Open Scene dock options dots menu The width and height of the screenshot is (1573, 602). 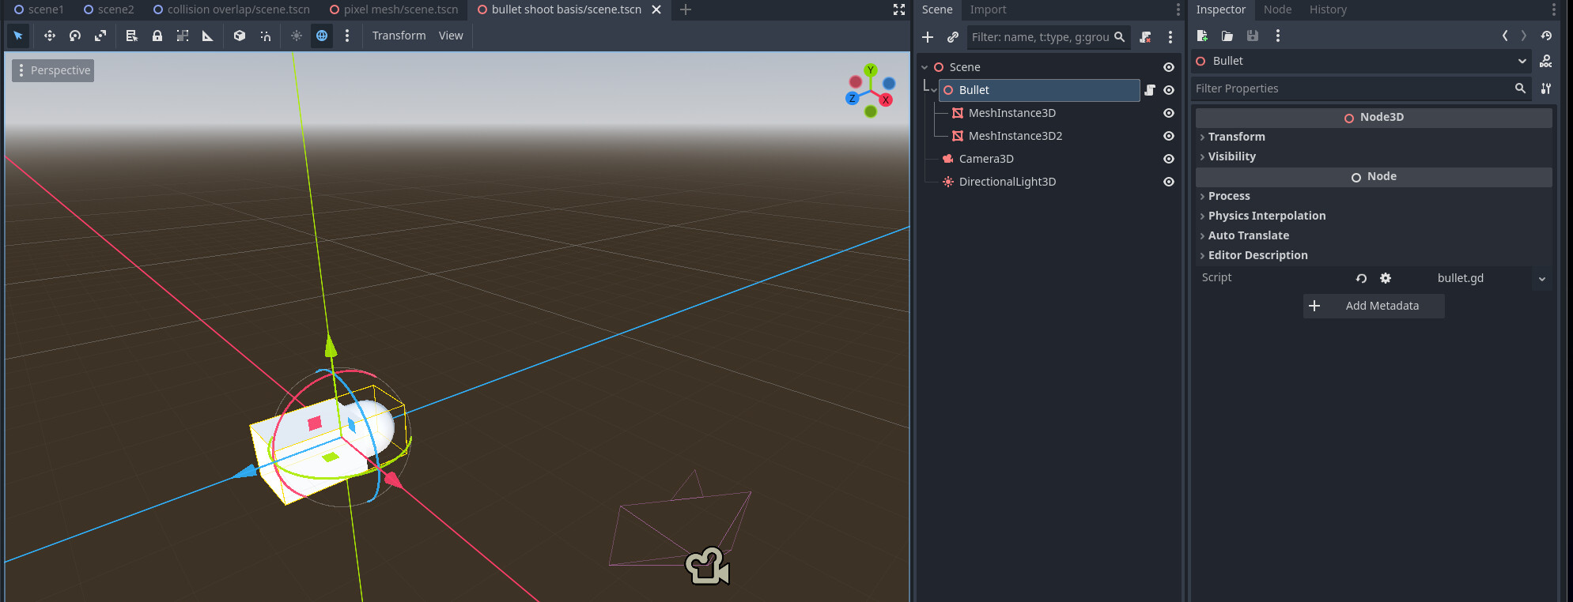coord(1178,9)
